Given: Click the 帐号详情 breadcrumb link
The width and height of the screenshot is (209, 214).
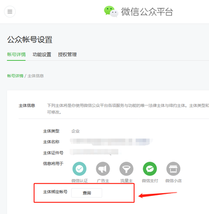Looking at the screenshot, I should pyautogui.click(x=15, y=76).
